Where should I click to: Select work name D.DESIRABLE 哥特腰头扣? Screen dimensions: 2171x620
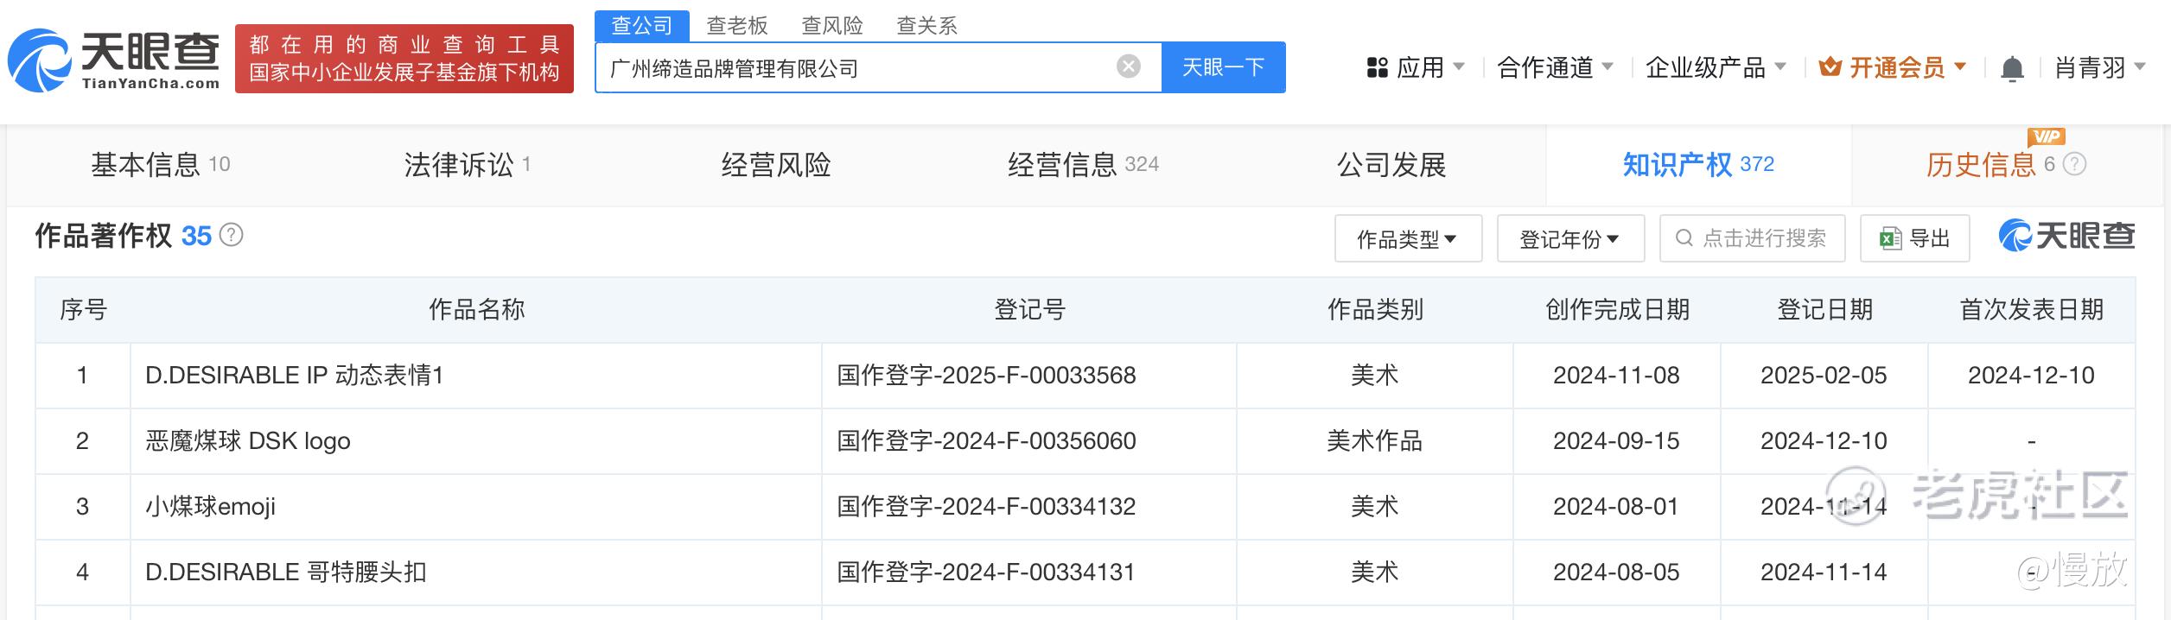[x=286, y=572]
